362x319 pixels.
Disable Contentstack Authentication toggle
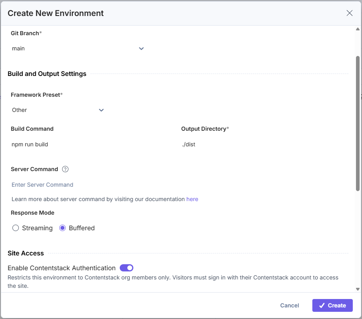click(127, 268)
